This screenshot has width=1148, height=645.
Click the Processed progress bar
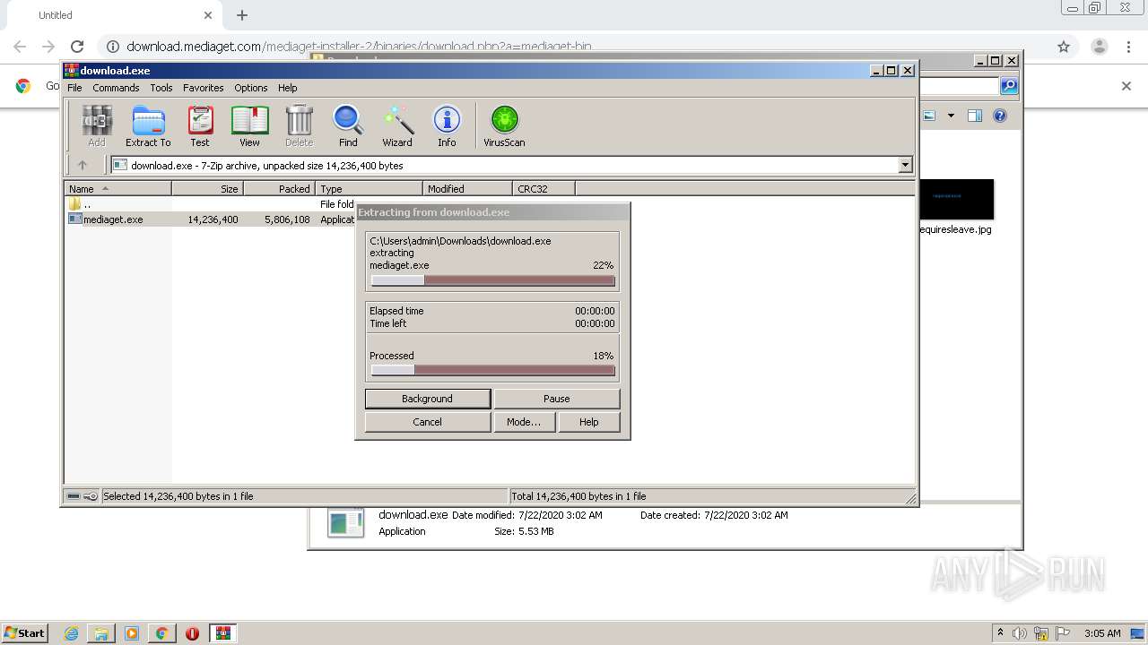[x=492, y=370]
